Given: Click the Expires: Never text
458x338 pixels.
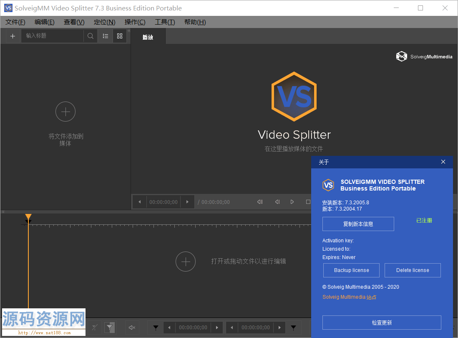Looking at the screenshot, I should point(339,257).
